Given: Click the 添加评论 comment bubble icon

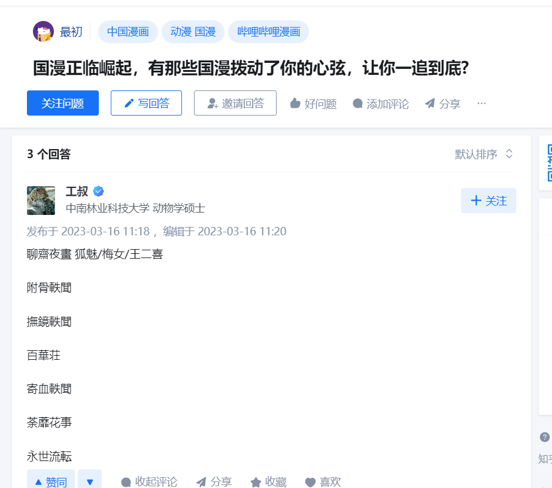Looking at the screenshot, I should pos(357,104).
